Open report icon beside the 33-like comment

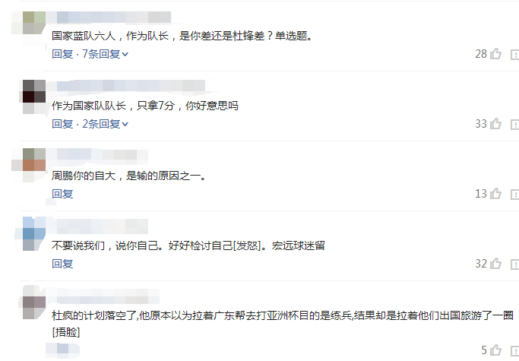click(x=514, y=124)
